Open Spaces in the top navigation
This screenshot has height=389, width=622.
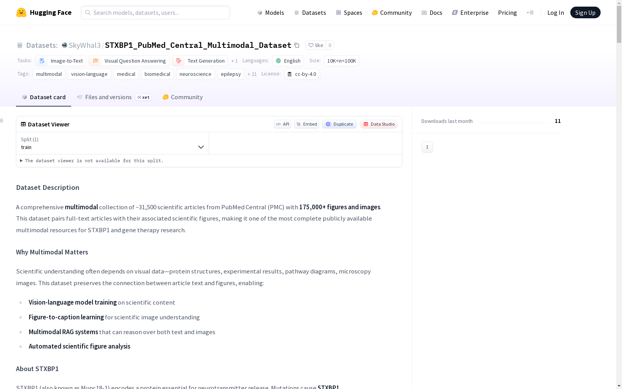pos(349,12)
